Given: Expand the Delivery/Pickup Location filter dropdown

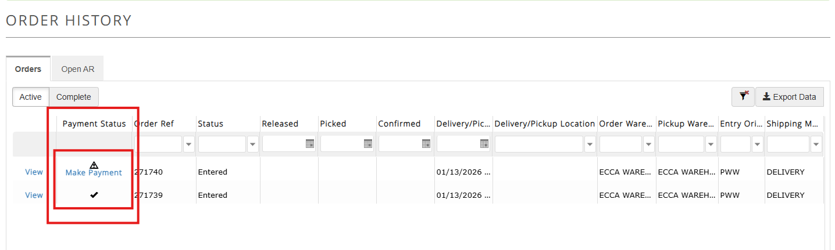Looking at the screenshot, I should click(x=590, y=144).
